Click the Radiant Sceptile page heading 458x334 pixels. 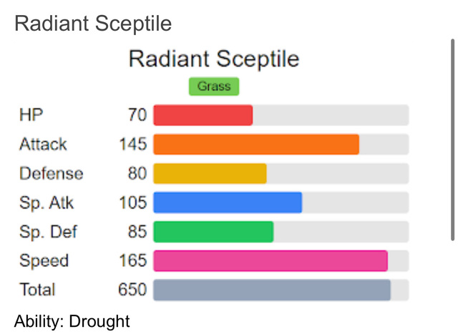click(x=93, y=24)
